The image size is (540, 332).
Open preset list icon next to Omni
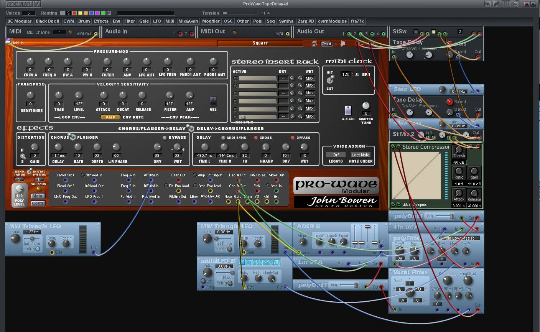(314, 44)
